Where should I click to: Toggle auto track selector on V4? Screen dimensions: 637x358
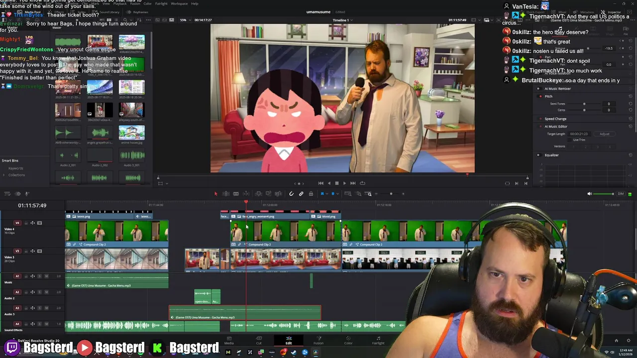coord(33,223)
